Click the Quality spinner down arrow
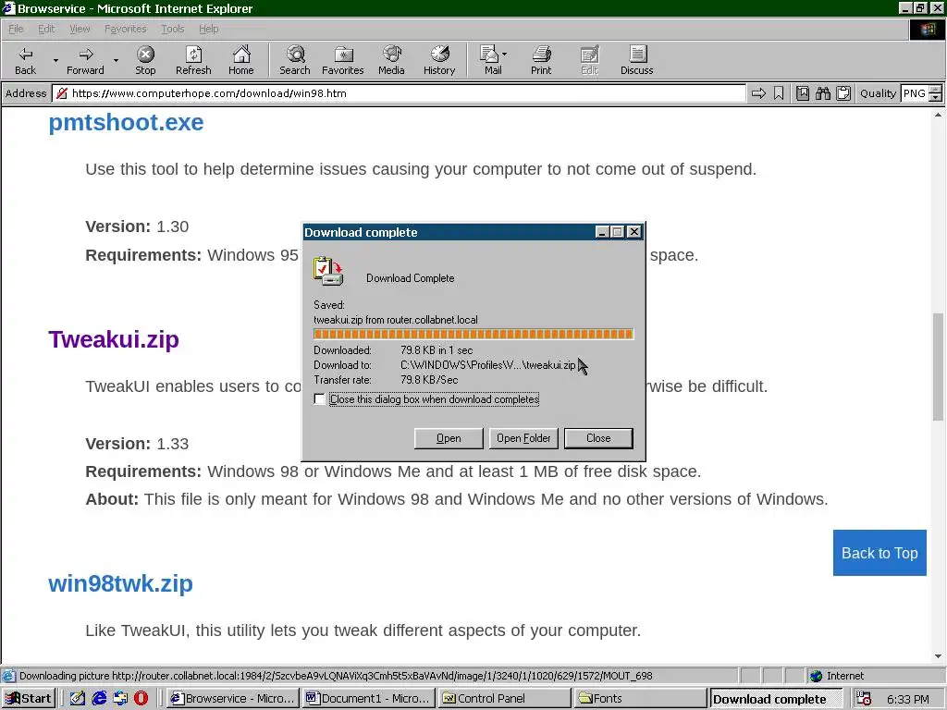The width and height of the screenshot is (947, 710). coord(936,97)
